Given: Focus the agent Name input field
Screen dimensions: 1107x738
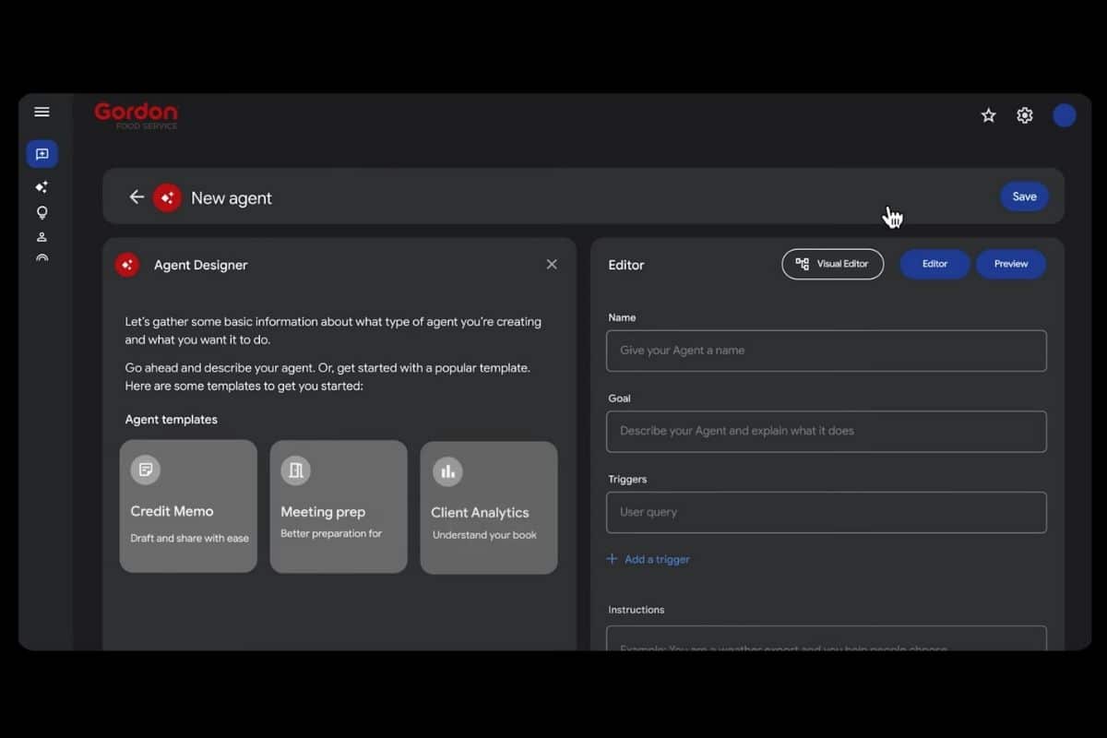Looking at the screenshot, I should click(x=826, y=351).
